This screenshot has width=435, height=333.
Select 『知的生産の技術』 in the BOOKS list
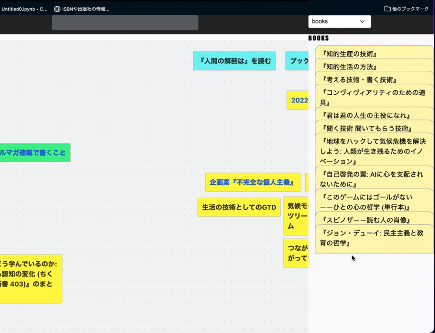[373, 54]
